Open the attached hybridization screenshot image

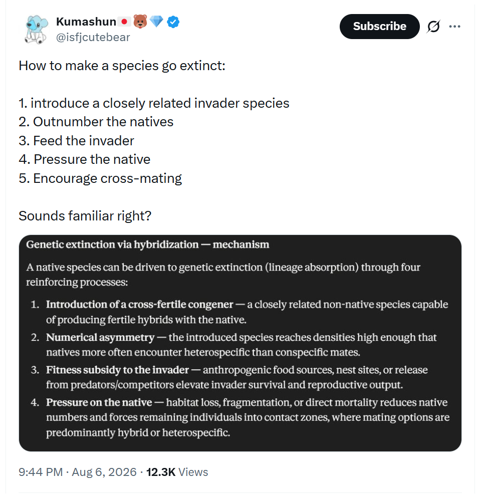(x=240, y=343)
